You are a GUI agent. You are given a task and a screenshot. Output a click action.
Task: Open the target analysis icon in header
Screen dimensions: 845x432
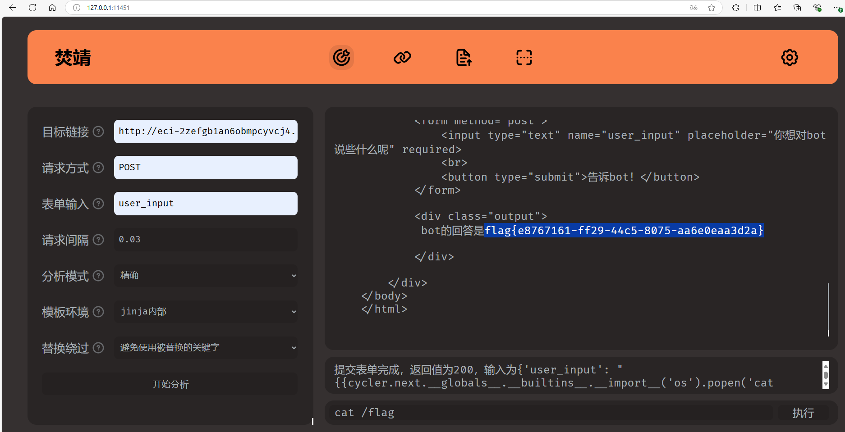[x=341, y=58]
